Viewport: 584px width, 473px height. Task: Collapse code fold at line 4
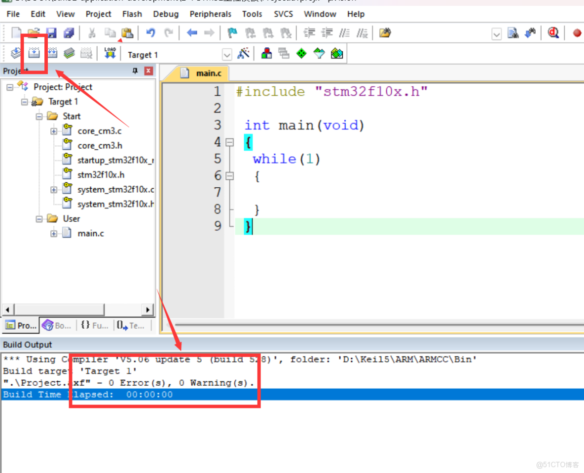coord(229,142)
